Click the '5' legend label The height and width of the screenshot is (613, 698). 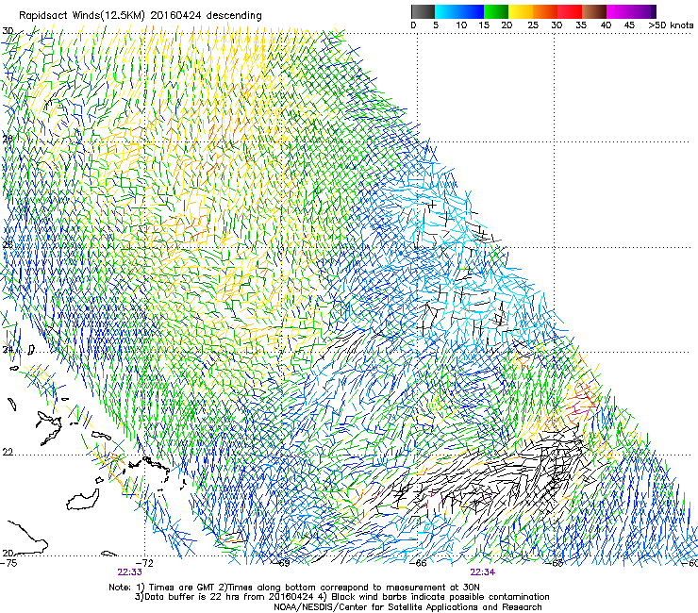(x=436, y=25)
